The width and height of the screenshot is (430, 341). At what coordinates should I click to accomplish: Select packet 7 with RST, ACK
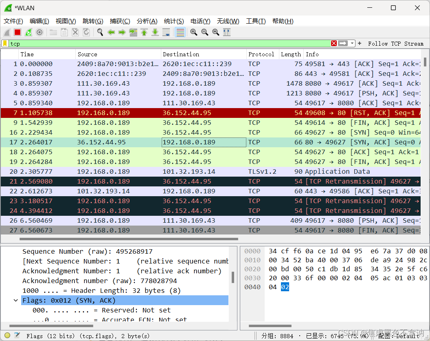pos(211,113)
